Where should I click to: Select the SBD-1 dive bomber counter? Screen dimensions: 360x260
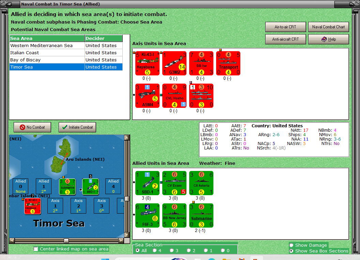(x=147, y=183)
